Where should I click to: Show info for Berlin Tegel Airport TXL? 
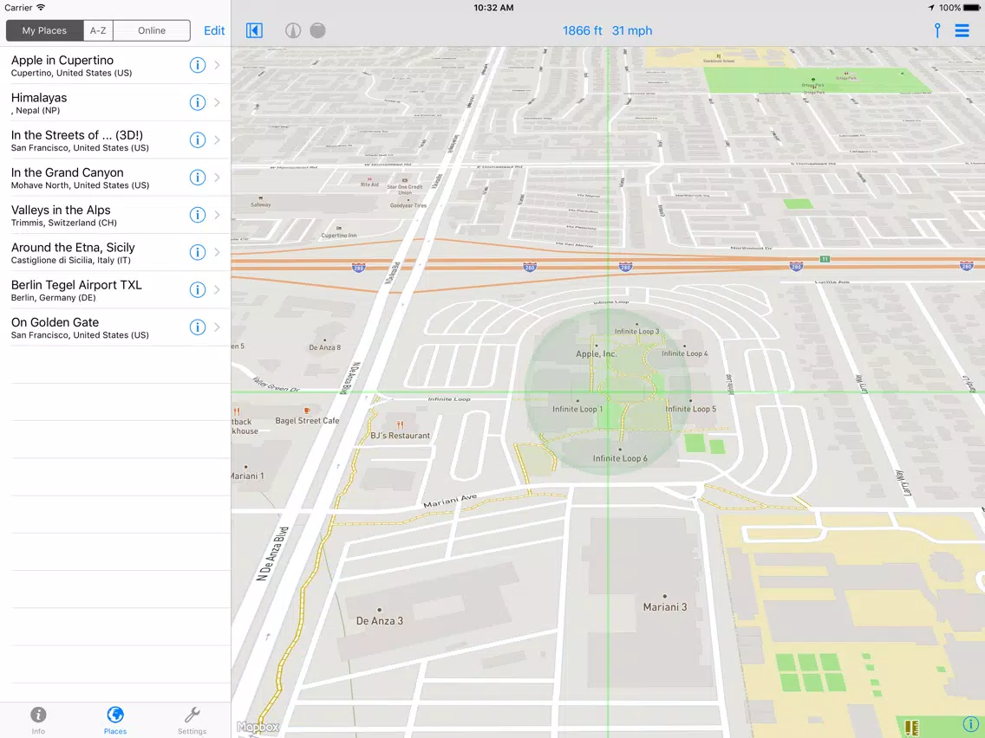(x=197, y=289)
